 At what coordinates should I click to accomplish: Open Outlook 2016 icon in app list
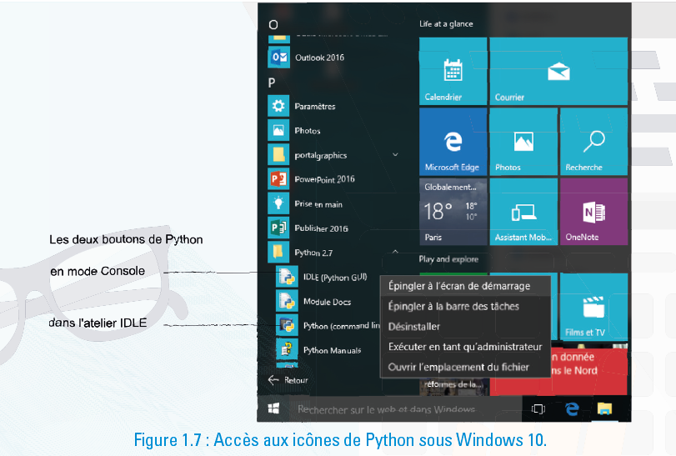tap(278, 57)
